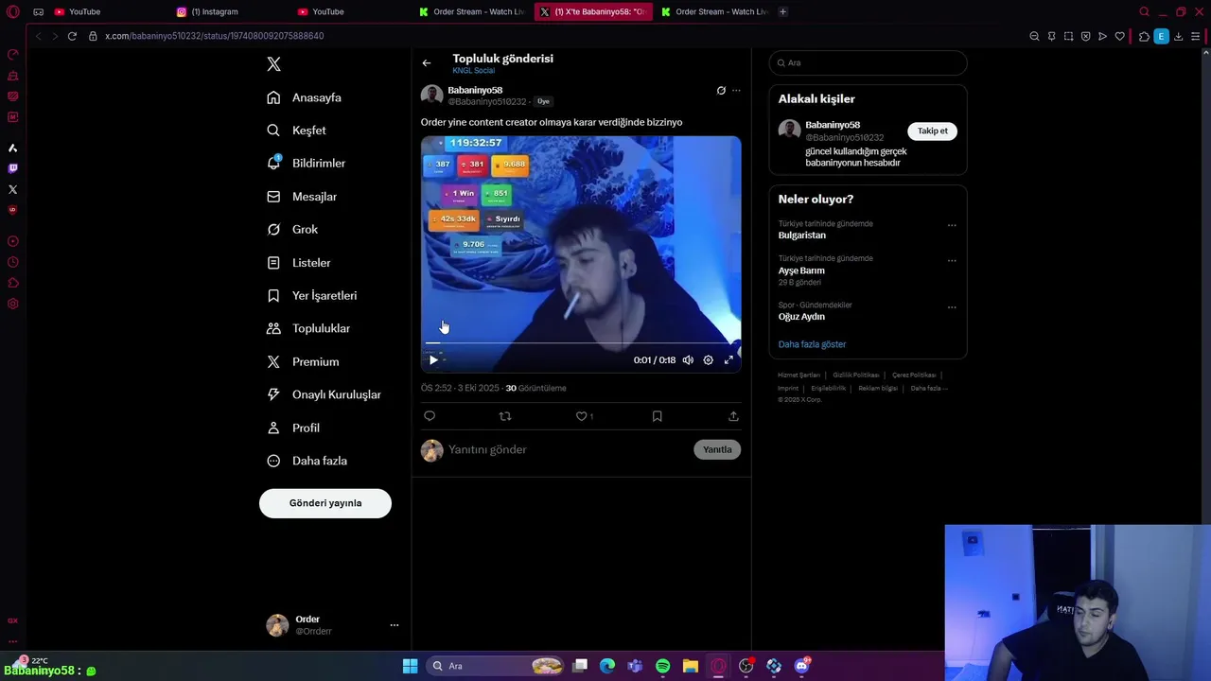Open video playback settings gear
Image resolution: width=1211 pixels, height=681 pixels.
click(x=708, y=360)
